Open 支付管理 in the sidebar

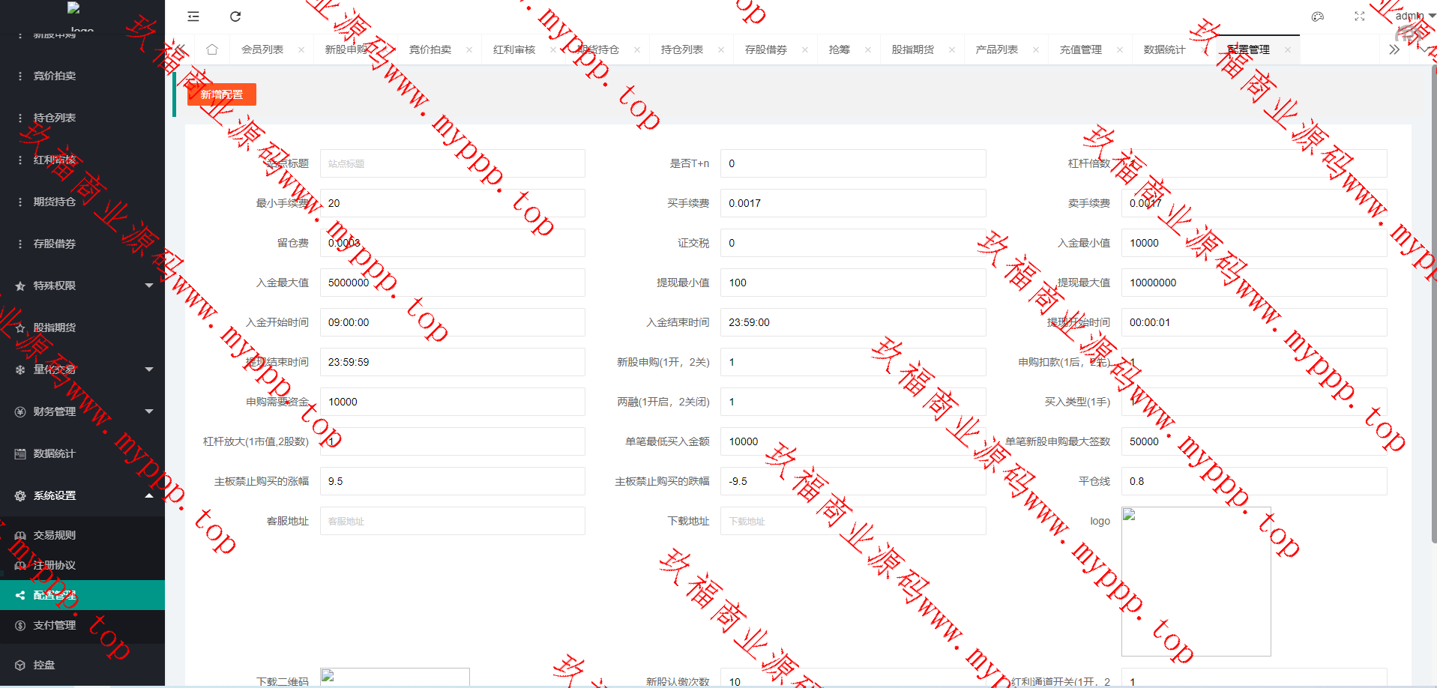point(55,625)
